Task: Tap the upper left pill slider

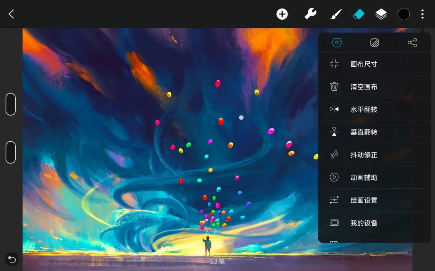Action: coord(10,104)
